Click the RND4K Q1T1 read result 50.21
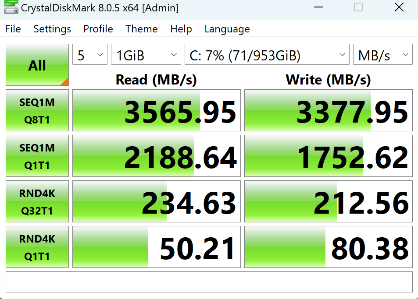The width and height of the screenshot is (418, 299). point(157,247)
